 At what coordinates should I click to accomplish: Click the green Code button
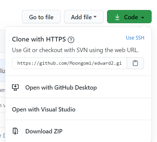[x=129, y=17]
